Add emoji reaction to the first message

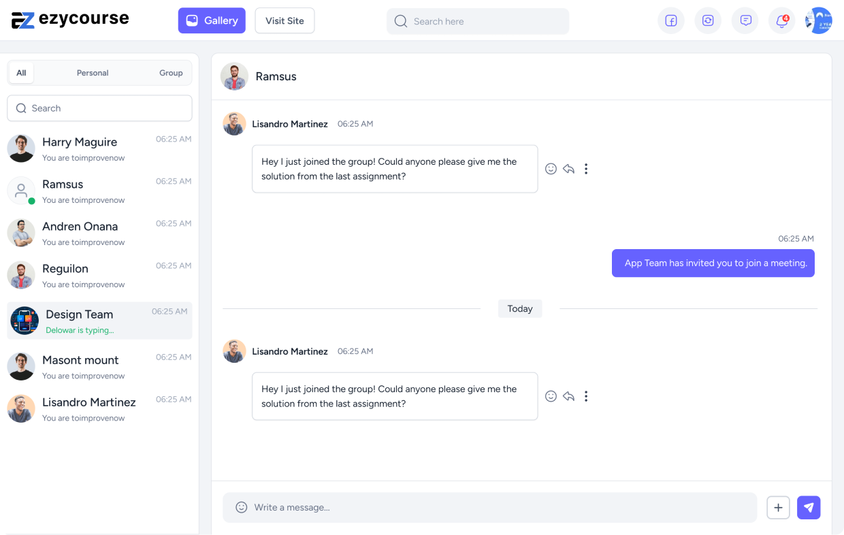[551, 169]
